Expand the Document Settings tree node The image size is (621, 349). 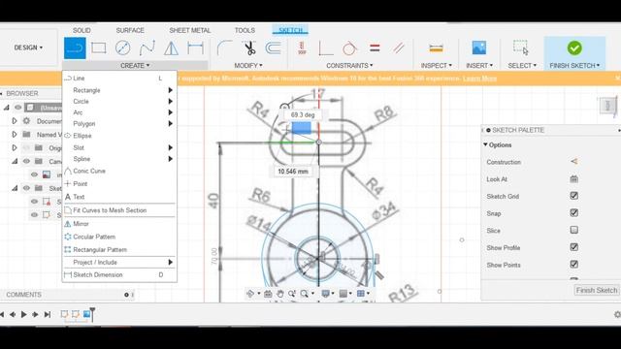tap(15, 120)
